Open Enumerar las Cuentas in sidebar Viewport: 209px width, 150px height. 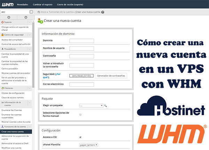click(x=12, y=110)
